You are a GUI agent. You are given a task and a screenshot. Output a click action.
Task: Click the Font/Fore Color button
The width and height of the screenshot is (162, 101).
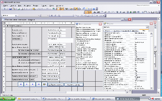coord(82,16)
